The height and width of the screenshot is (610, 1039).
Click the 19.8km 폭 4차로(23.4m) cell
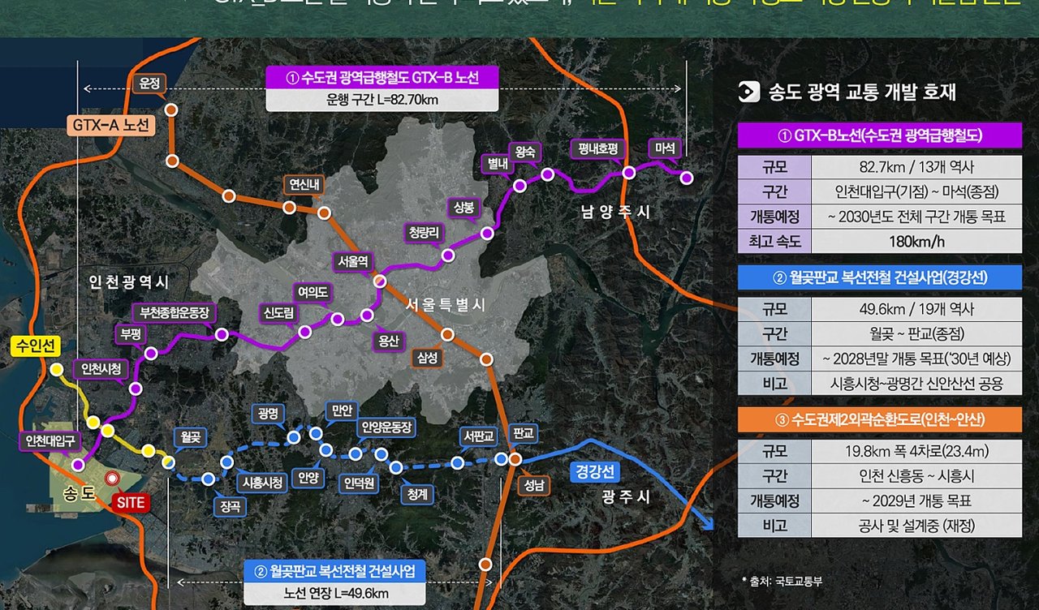(916, 452)
